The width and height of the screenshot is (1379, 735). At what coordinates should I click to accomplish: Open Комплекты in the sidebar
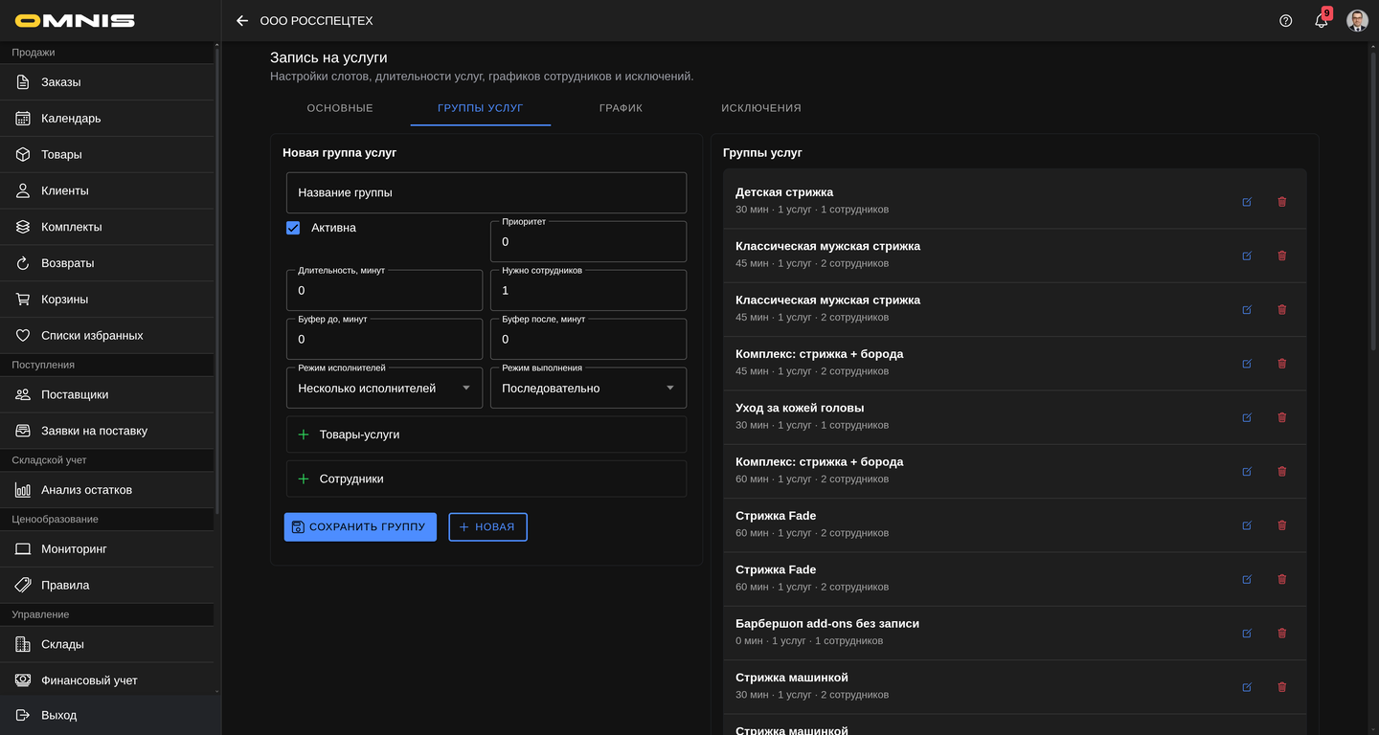point(107,228)
